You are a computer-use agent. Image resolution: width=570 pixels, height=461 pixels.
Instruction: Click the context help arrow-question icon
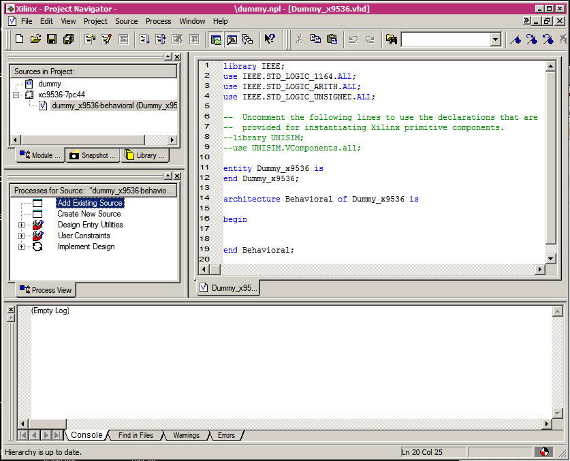pos(270,39)
